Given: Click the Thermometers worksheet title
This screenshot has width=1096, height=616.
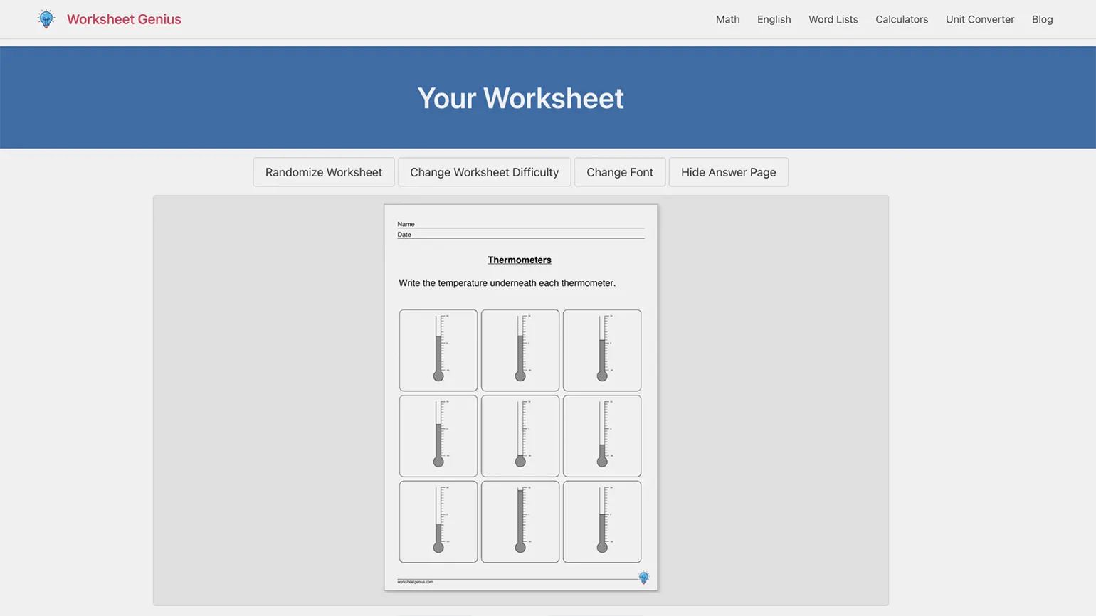Looking at the screenshot, I should (520, 260).
